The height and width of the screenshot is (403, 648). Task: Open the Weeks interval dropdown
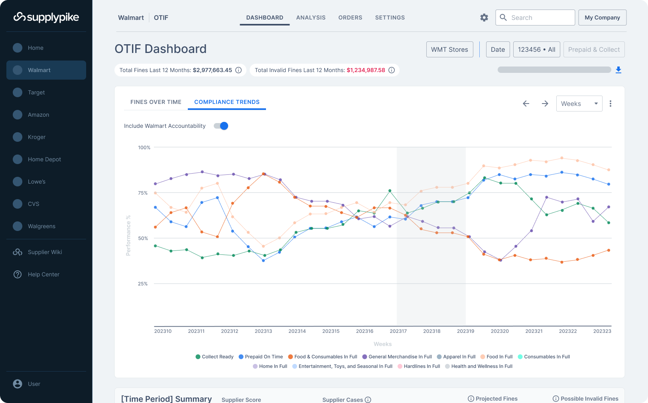[579, 104]
